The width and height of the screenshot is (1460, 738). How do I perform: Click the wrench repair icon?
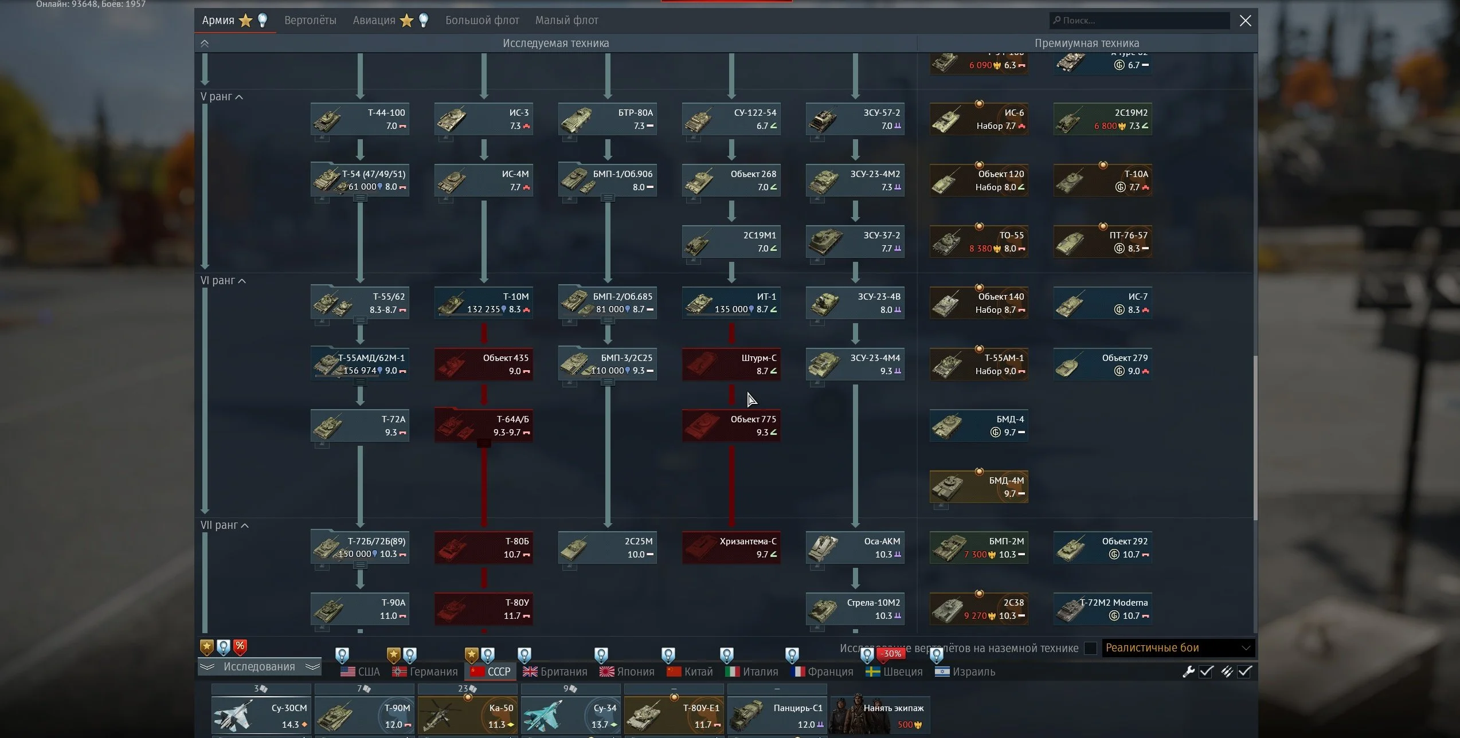[1188, 672]
